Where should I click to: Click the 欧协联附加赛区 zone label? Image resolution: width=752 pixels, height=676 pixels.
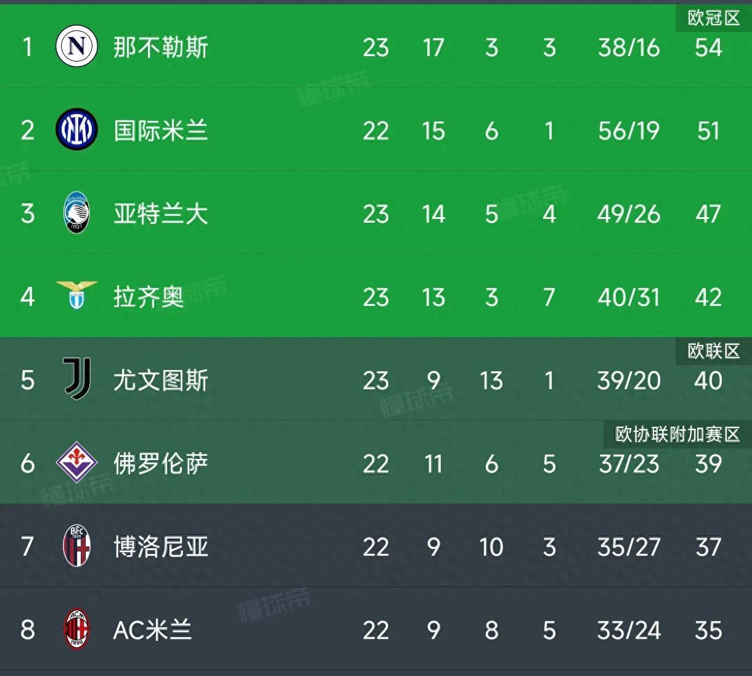tap(677, 434)
